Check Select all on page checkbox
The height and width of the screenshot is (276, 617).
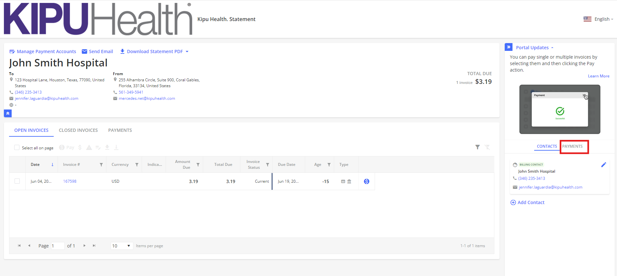pyautogui.click(x=17, y=147)
